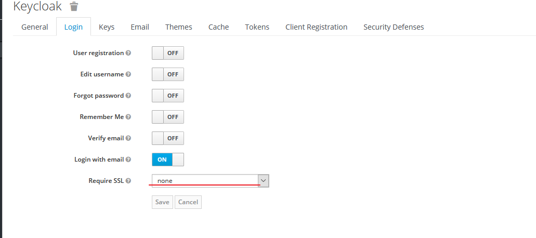The height and width of the screenshot is (238, 536).
Task: Click the Save button
Action: click(162, 202)
